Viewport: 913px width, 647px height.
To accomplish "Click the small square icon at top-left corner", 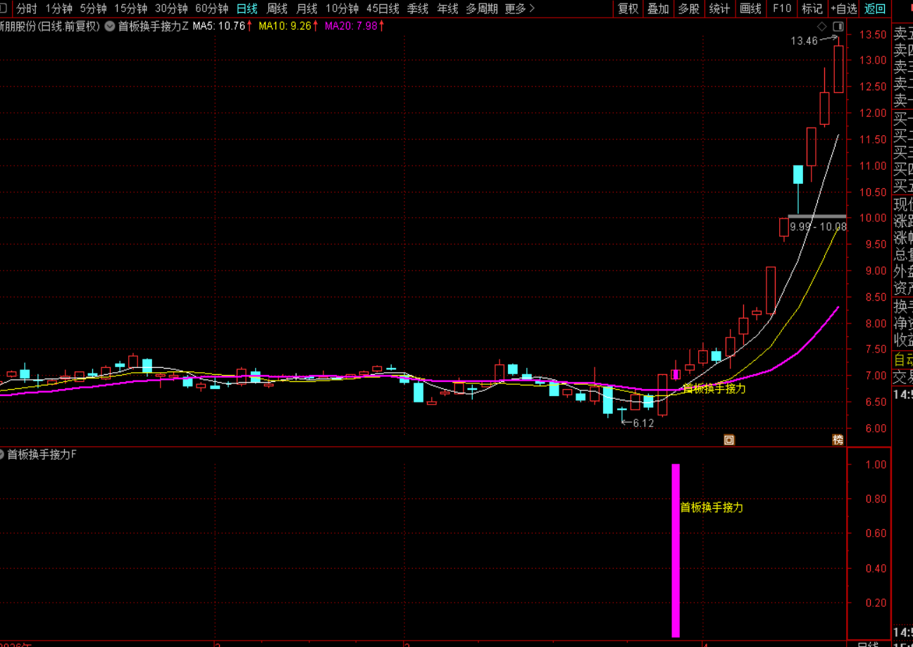I will [x=3, y=8].
